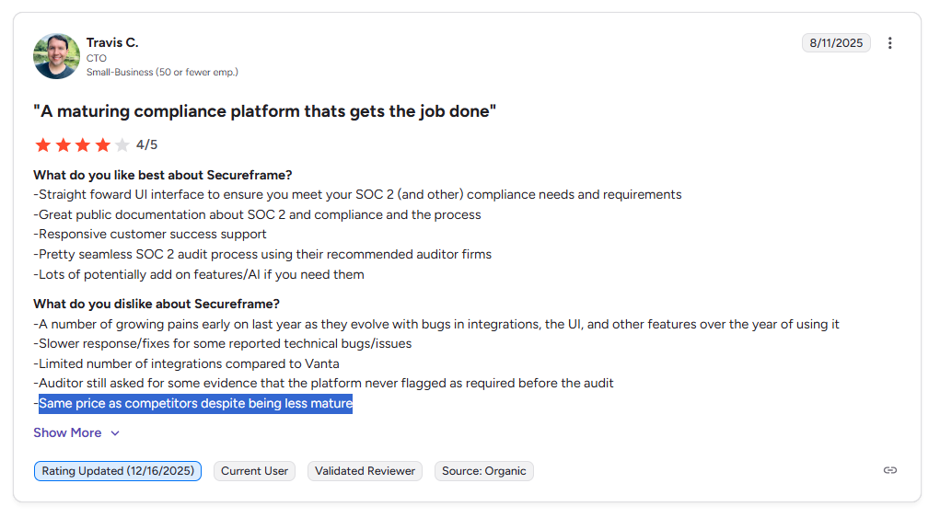Click the line starting Straight foward UI interface
This screenshot has width=940, height=518.
[357, 195]
